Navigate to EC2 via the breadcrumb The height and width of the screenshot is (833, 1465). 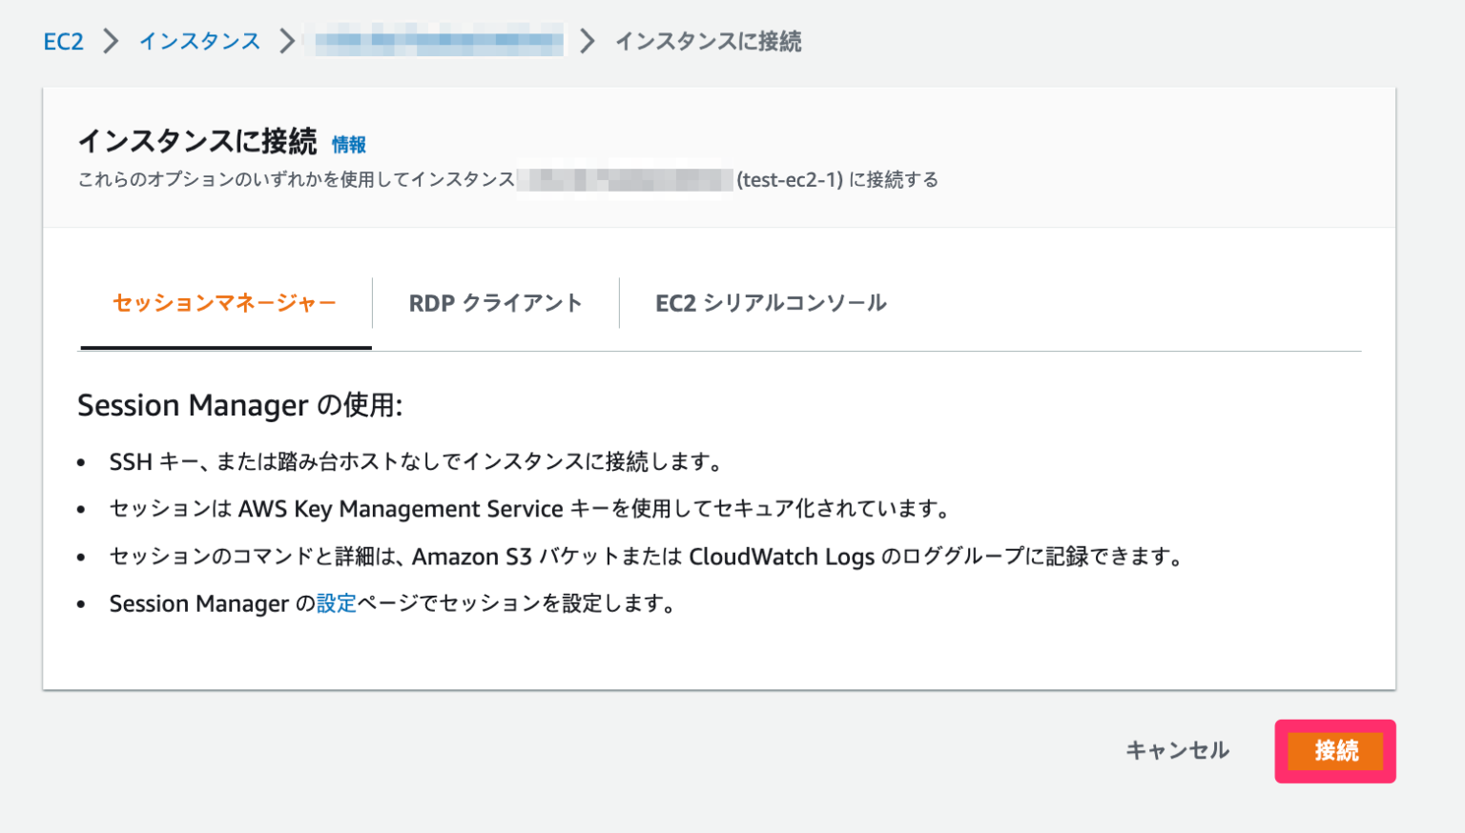tap(63, 42)
